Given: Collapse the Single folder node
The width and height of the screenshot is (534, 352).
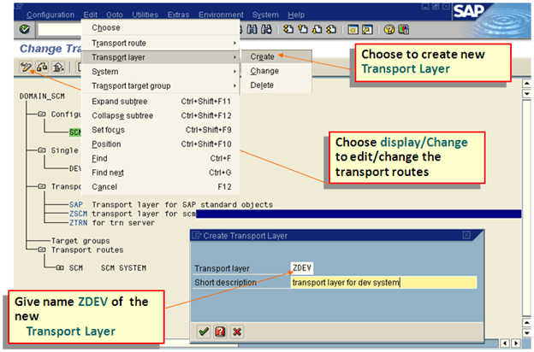Looking at the screenshot, I should pos(42,150).
